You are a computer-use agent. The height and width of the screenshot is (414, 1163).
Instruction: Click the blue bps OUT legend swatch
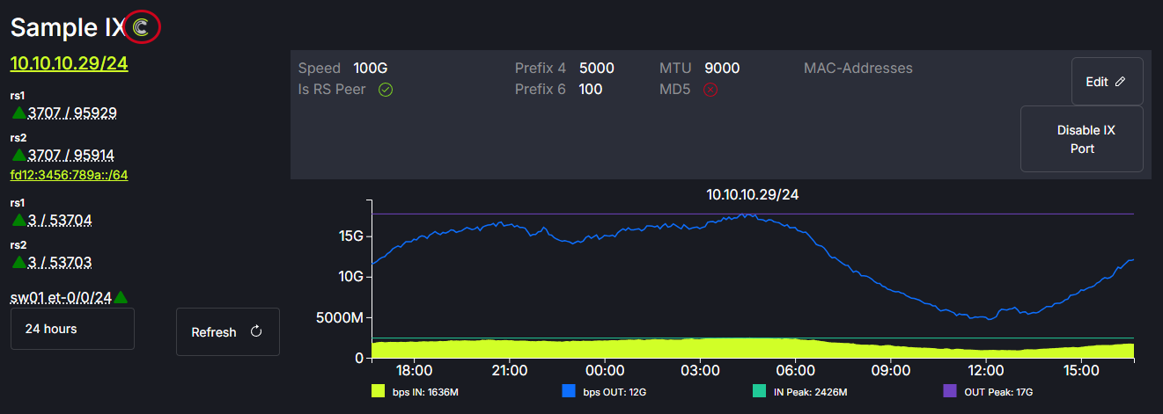click(x=569, y=391)
